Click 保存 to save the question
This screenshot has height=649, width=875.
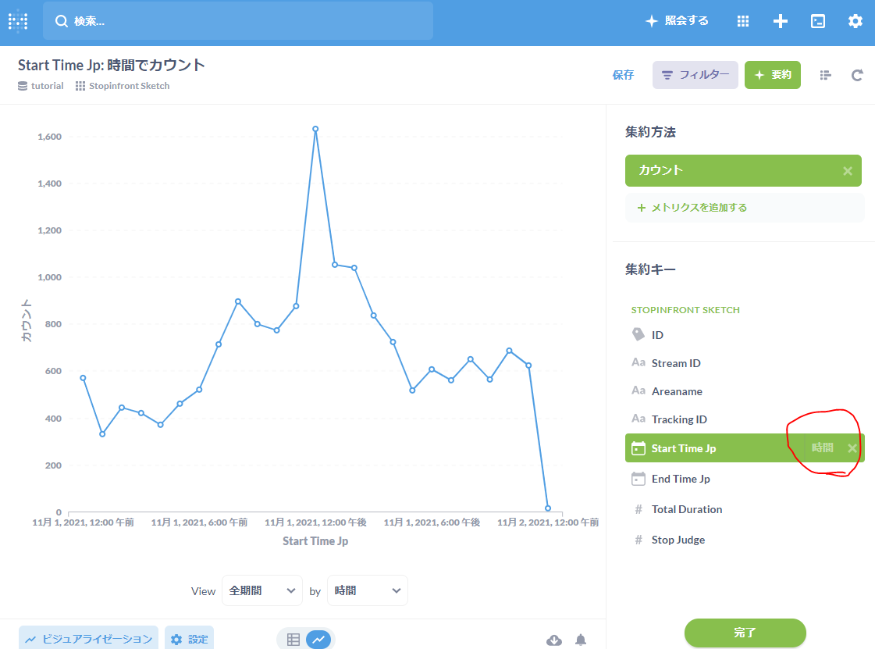click(x=623, y=75)
